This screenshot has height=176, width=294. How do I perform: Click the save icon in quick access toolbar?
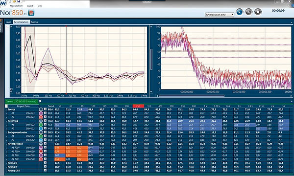[19, 1]
